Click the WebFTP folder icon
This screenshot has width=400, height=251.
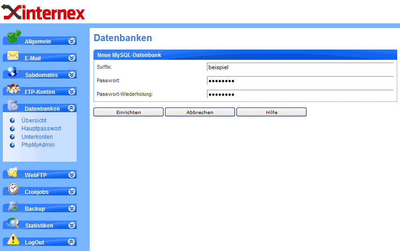(x=13, y=172)
